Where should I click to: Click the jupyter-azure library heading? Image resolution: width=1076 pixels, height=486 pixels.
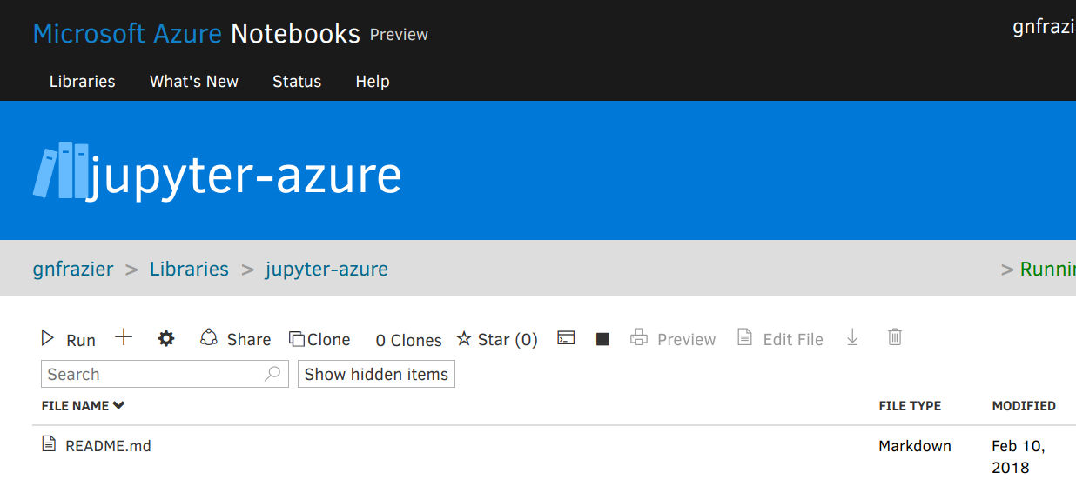click(x=245, y=175)
